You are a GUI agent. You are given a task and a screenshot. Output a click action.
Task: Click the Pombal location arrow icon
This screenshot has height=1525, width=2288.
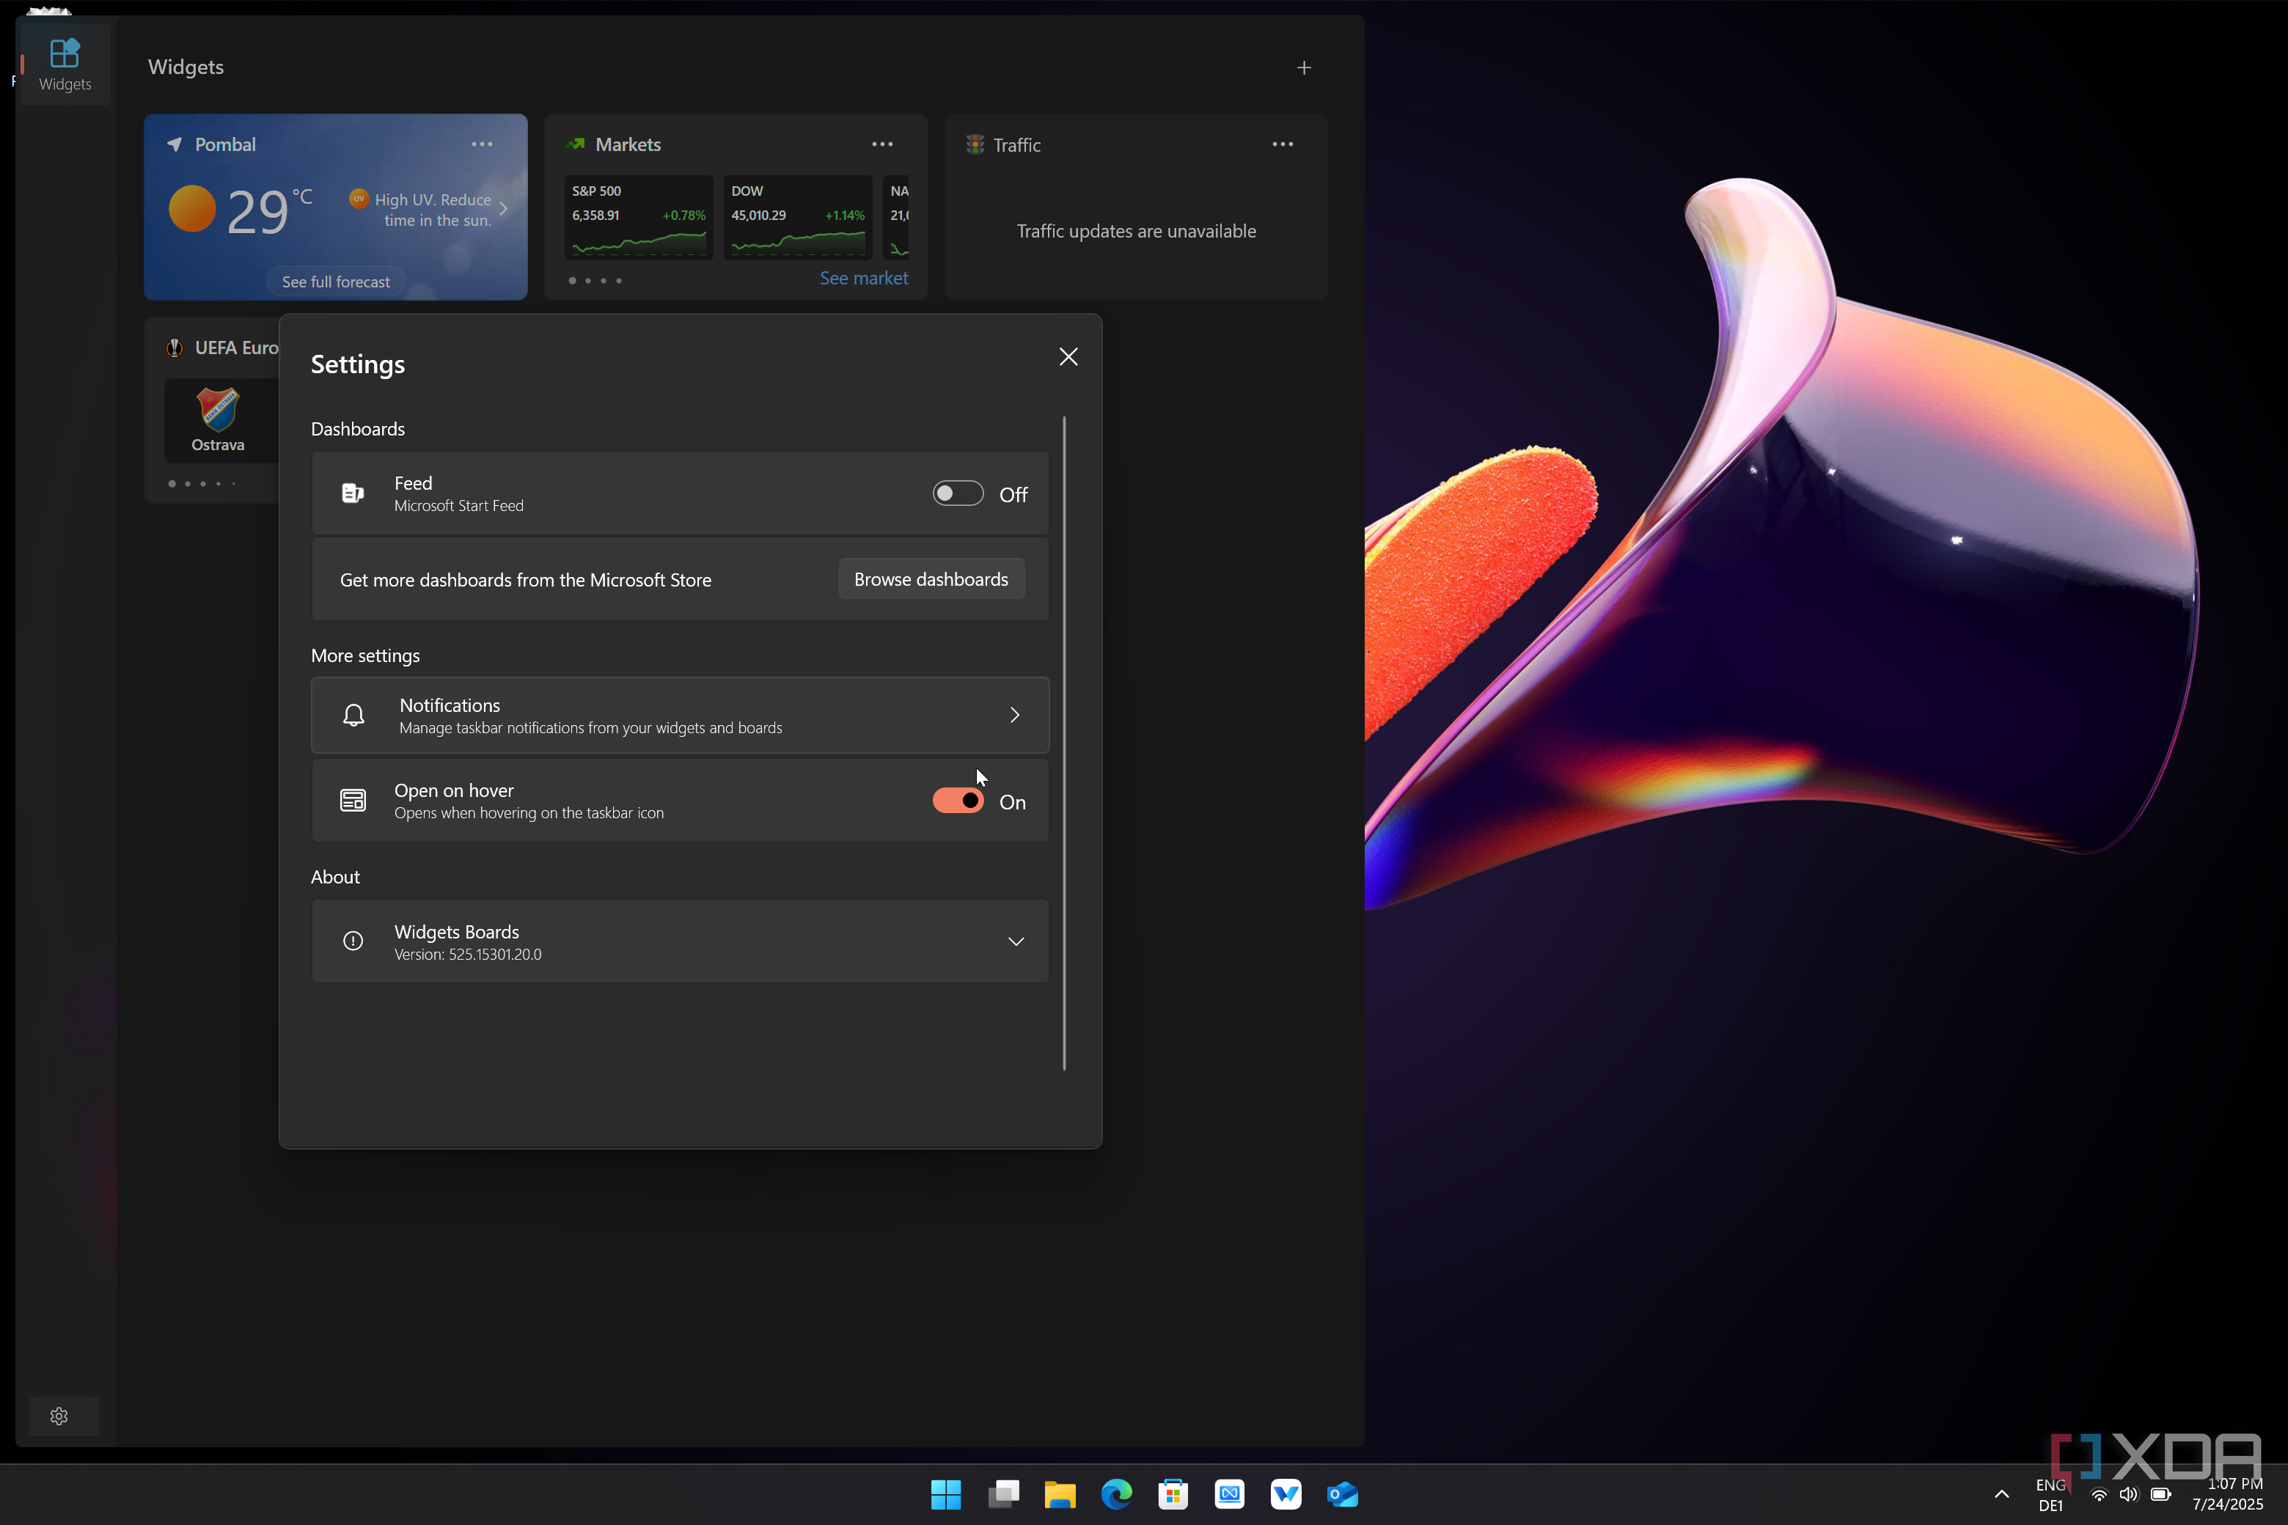click(175, 144)
